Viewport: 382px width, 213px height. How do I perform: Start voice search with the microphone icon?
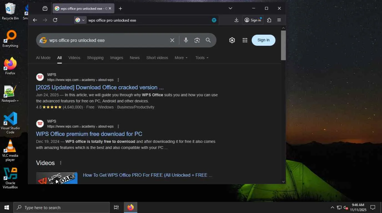coord(186,40)
